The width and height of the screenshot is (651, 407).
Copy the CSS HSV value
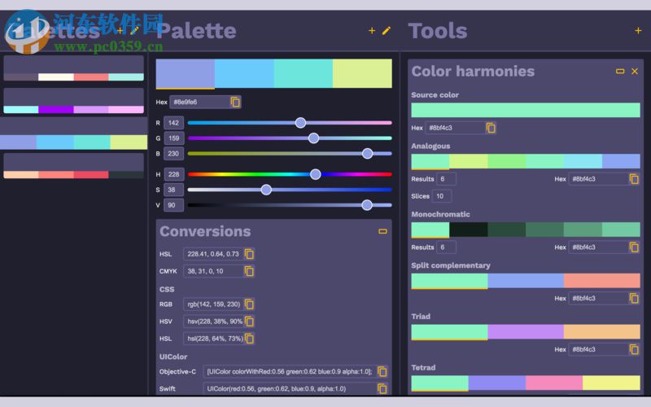[249, 322]
